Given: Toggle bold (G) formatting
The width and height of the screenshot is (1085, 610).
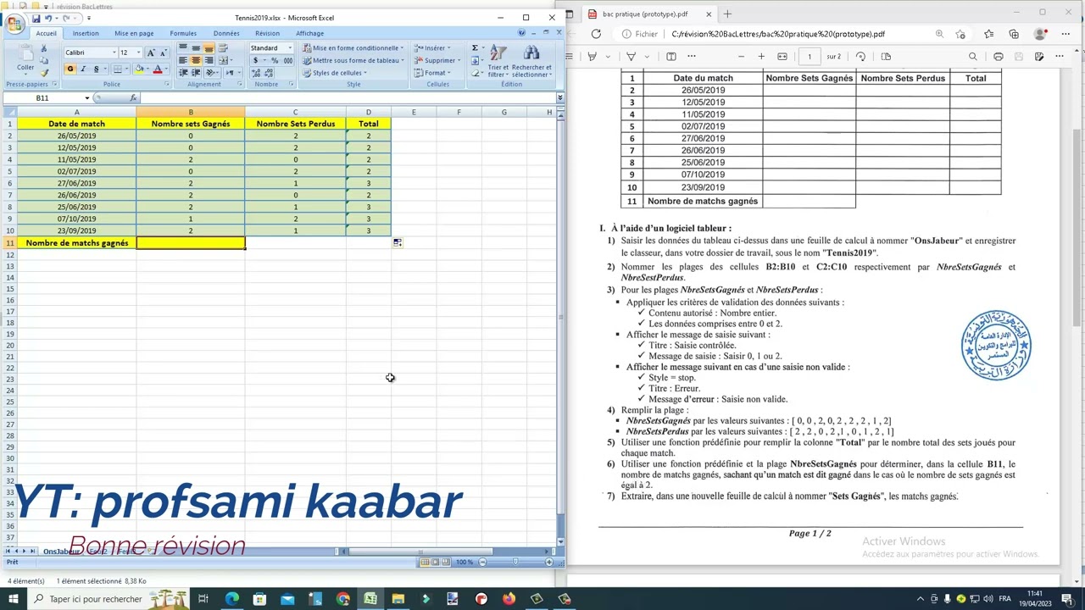Looking at the screenshot, I should coord(70,69).
